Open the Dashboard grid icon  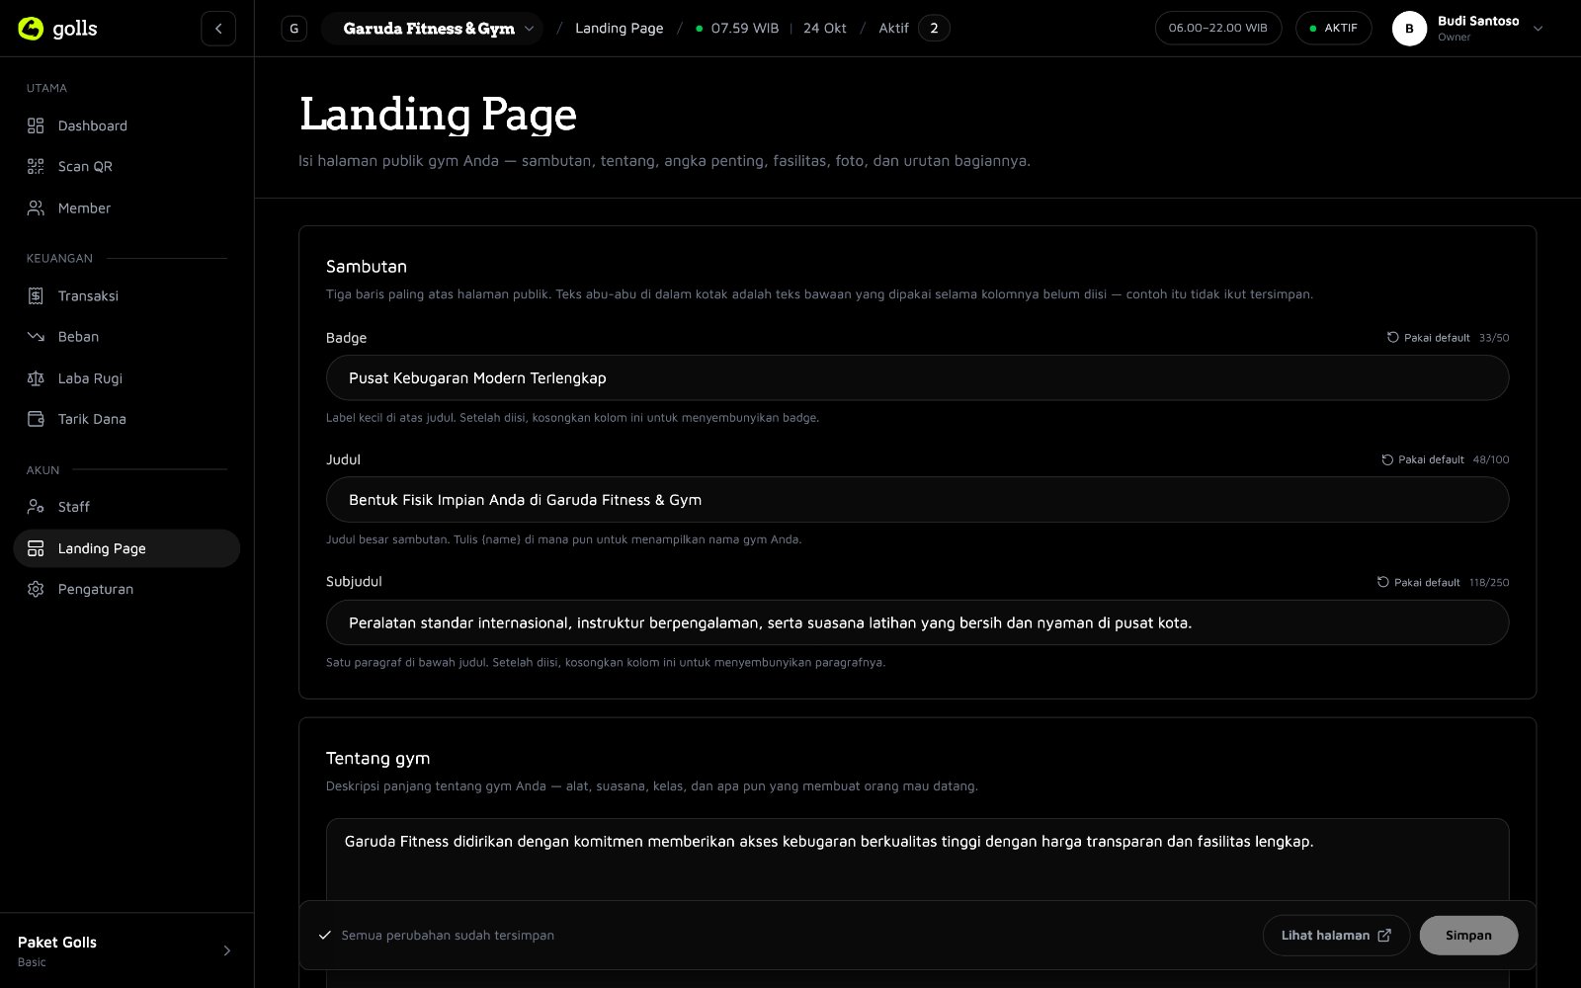(x=36, y=125)
